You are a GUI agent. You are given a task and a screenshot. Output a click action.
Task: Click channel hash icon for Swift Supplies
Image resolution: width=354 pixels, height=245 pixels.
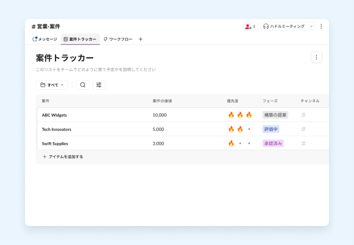point(303,143)
